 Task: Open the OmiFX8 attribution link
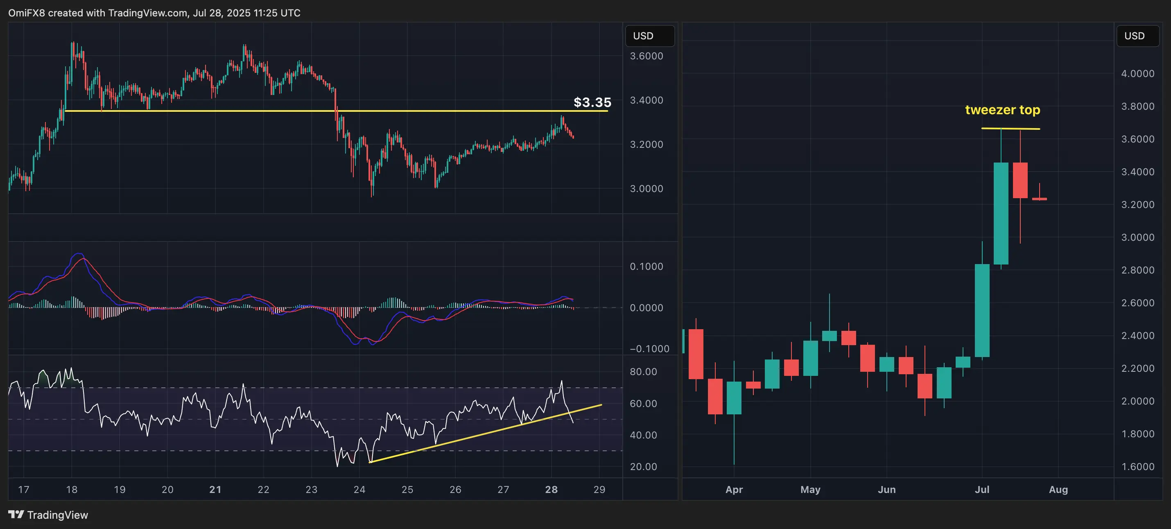(x=27, y=13)
